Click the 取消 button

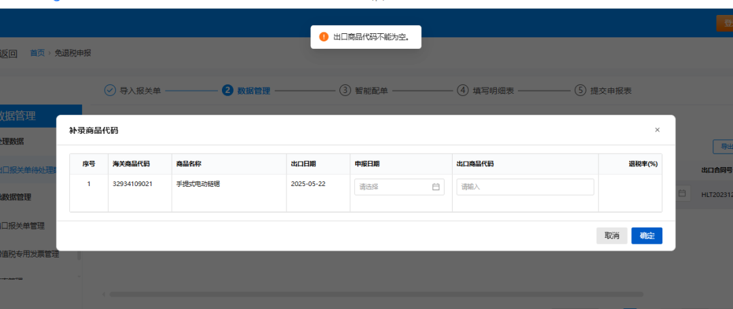(612, 236)
